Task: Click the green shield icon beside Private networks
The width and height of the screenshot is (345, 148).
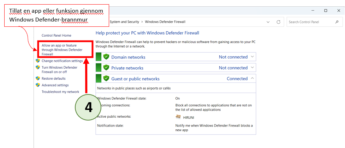Action: click(106, 68)
